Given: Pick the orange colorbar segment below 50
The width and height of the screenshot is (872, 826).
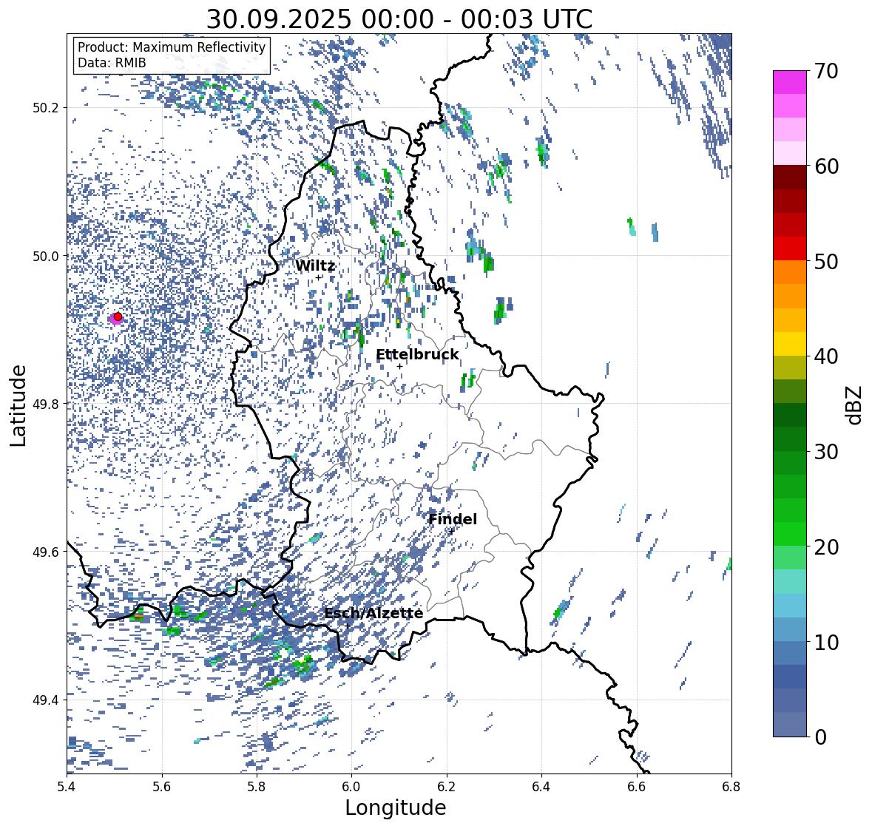Looking at the screenshot, I should coord(790,272).
